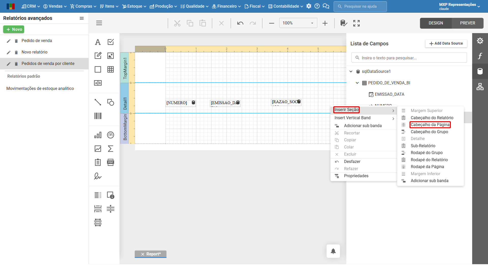The image size is (488, 275).
Task: Click the field list search box
Action: (x=409, y=58)
